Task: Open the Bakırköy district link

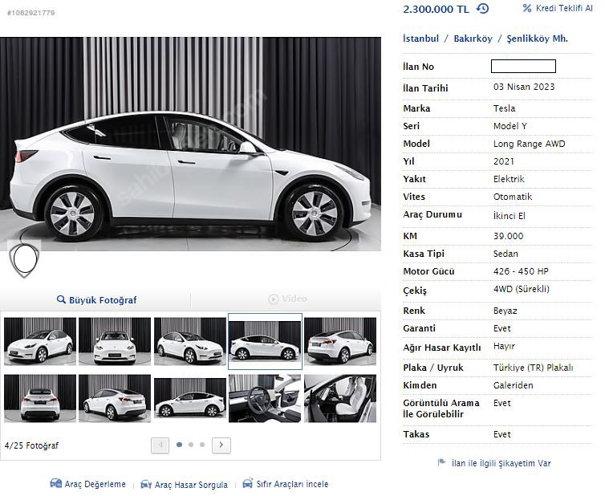Action: [x=473, y=39]
